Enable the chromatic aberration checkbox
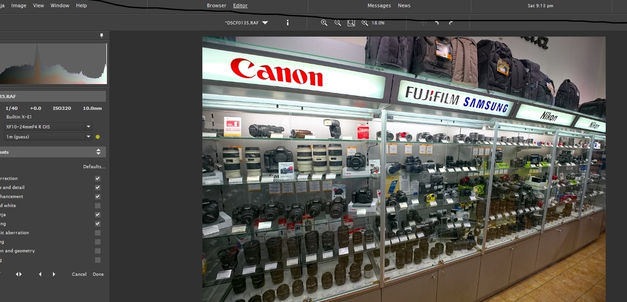The image size is (627, 302). [x=98, y=233]
